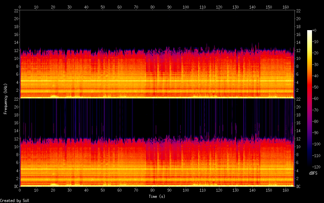Viewport: 324px width, 203px height.
Task: Click the bottom-right 'DC' frequency label
Action: pyautogui.click(x=298, y=187)
